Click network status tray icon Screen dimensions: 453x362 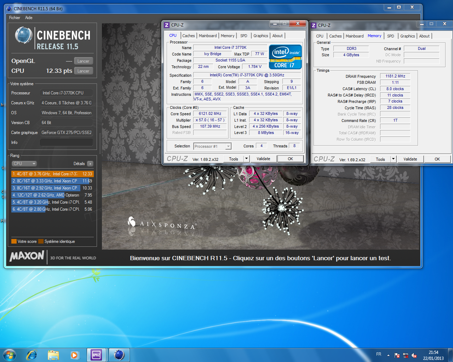(x=406, y=355)
